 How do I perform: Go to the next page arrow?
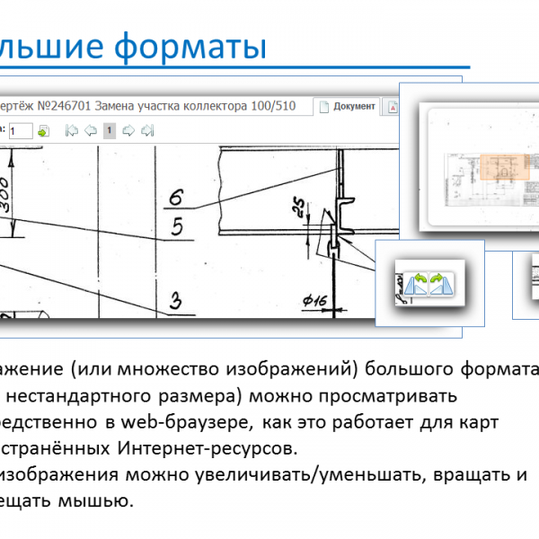point(128,131)
